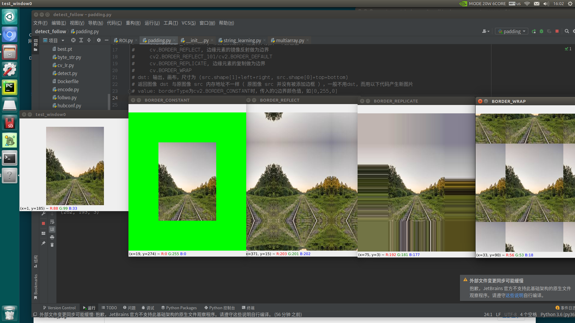Click the locate file target icon in project panel
This screenshot has height=323, width=575.
pyautogui.click(x=73, y=40)
